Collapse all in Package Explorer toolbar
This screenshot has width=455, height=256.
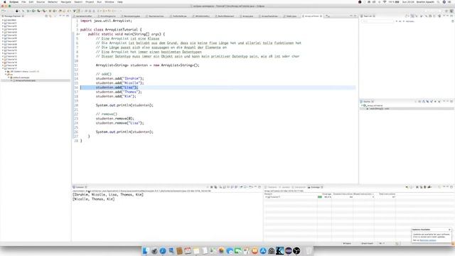point(46,16)
